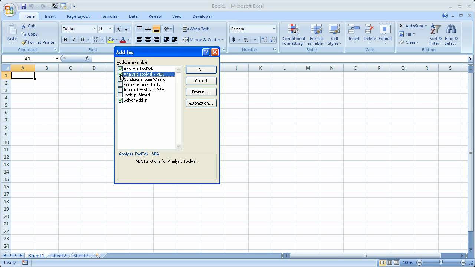Click the Cut scissors icon
The image size is (475, 267).
pyautogui.click(x=24, y=26)
